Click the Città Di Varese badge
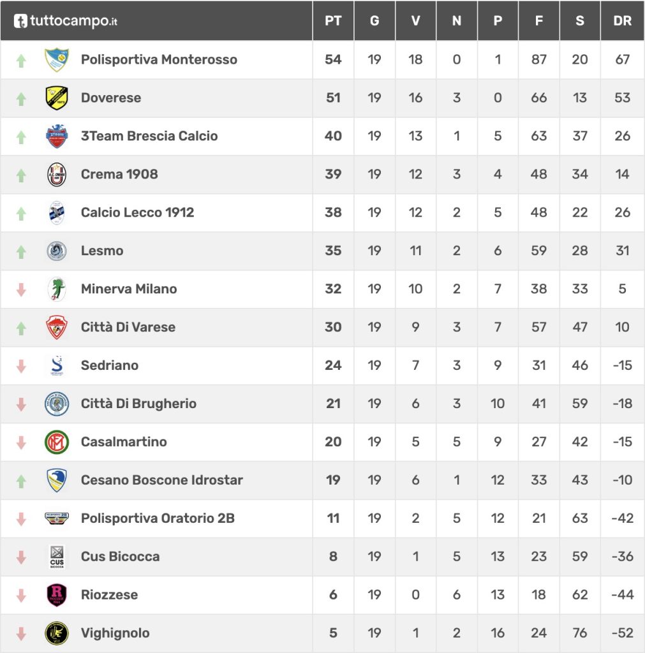Image resolution: width=645 pixels, height=653 pixels. (57, 327)
